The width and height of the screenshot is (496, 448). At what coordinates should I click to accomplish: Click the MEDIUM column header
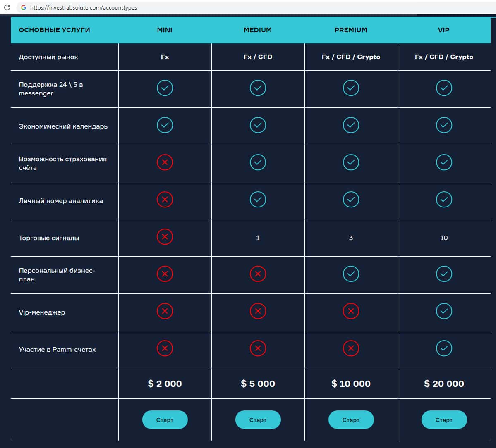[258, 30]
